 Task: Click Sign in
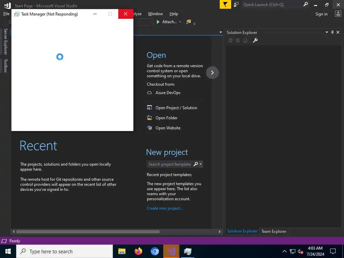(321, 14)
